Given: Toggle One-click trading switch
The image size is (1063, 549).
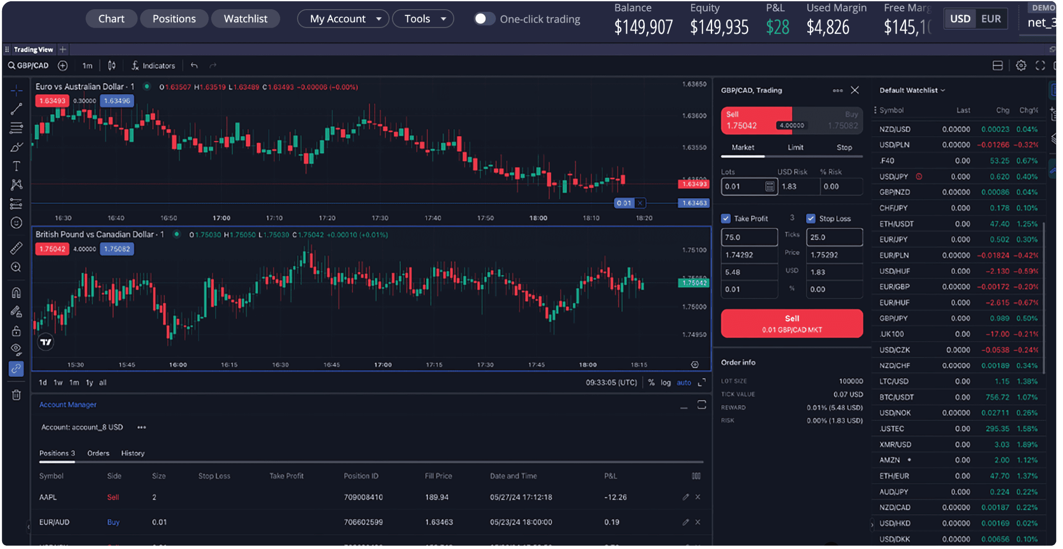Looking at the screenshot, I should tap(484, 19).
